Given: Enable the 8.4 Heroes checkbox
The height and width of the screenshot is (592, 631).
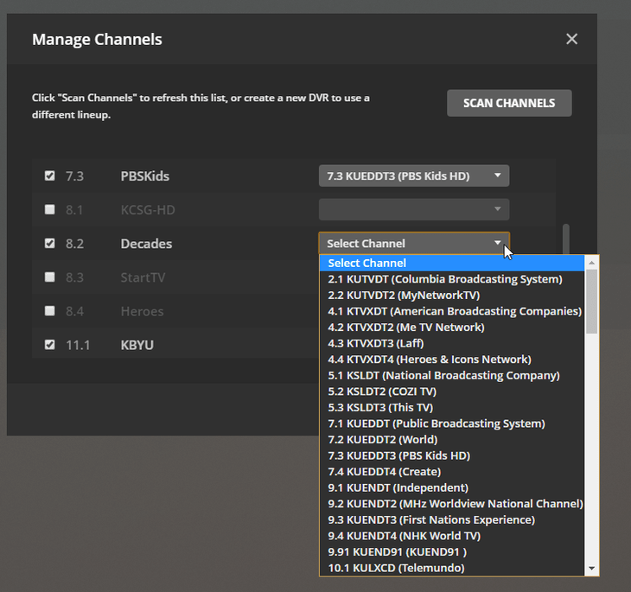Looking at the screenshot, I should [x=49, y=311].
